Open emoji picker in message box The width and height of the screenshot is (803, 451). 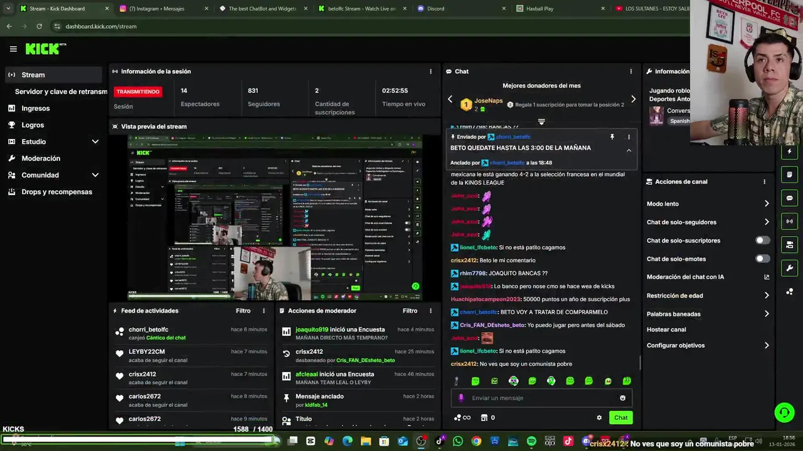622,398
